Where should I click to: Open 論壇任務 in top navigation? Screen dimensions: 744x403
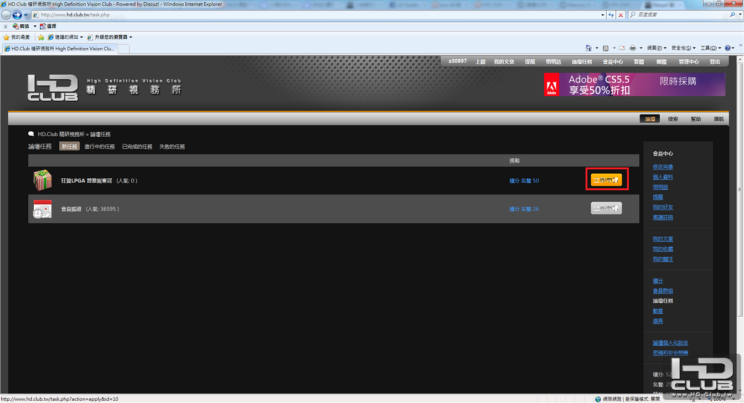click(x=582, y=61)
